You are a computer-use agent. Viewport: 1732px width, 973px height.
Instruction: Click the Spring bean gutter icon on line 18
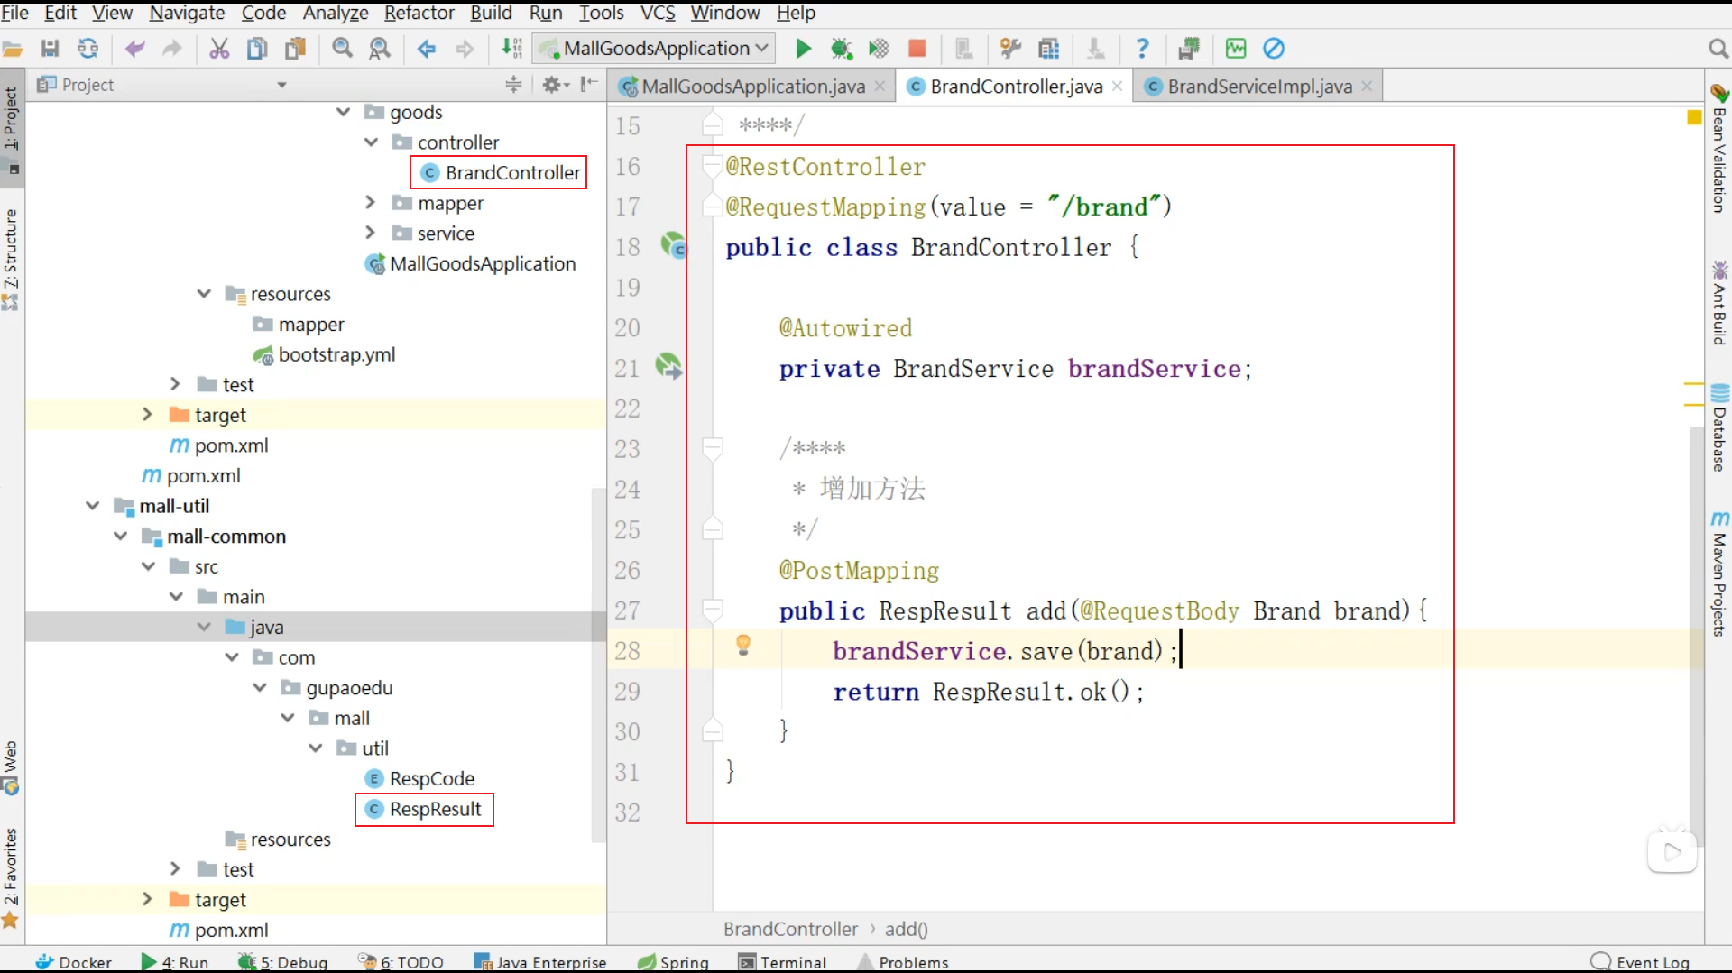(x=673, y=245)
